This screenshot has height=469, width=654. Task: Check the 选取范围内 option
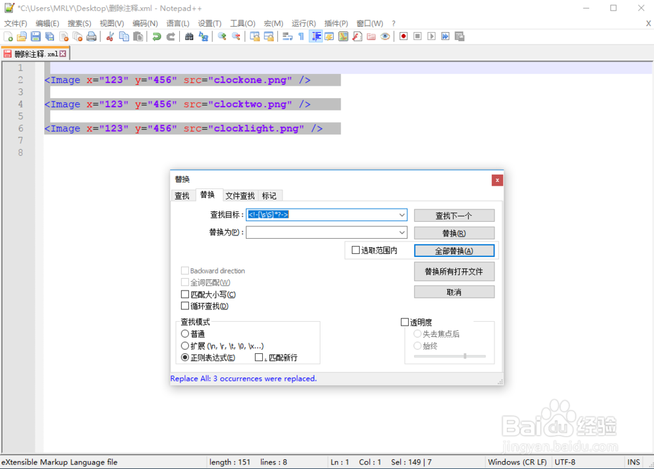click(356, 250)
